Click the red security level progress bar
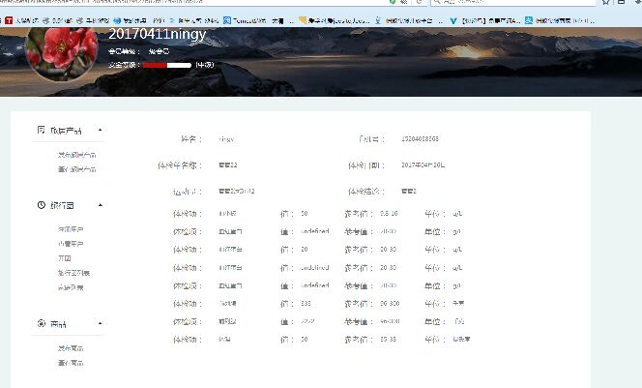 pyautogui.click(x=166, y=64)
